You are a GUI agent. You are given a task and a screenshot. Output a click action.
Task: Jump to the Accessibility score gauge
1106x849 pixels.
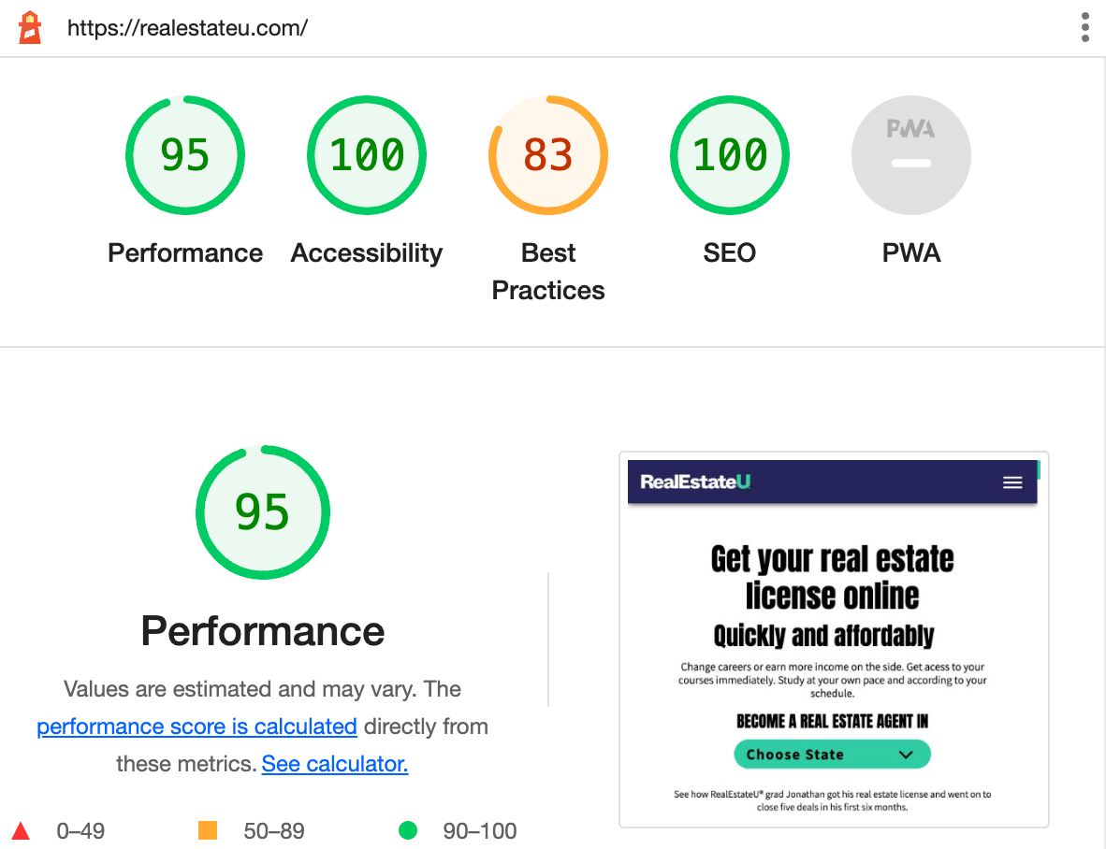click(x=367, y=155)
